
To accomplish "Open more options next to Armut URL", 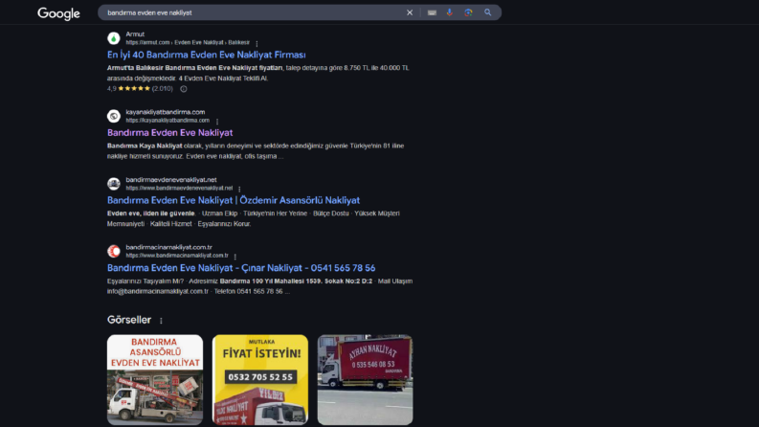I will point(257,44).
